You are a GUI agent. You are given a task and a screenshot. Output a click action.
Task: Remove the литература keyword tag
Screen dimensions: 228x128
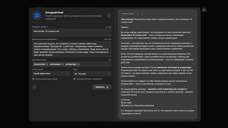(x=78, y=64)
